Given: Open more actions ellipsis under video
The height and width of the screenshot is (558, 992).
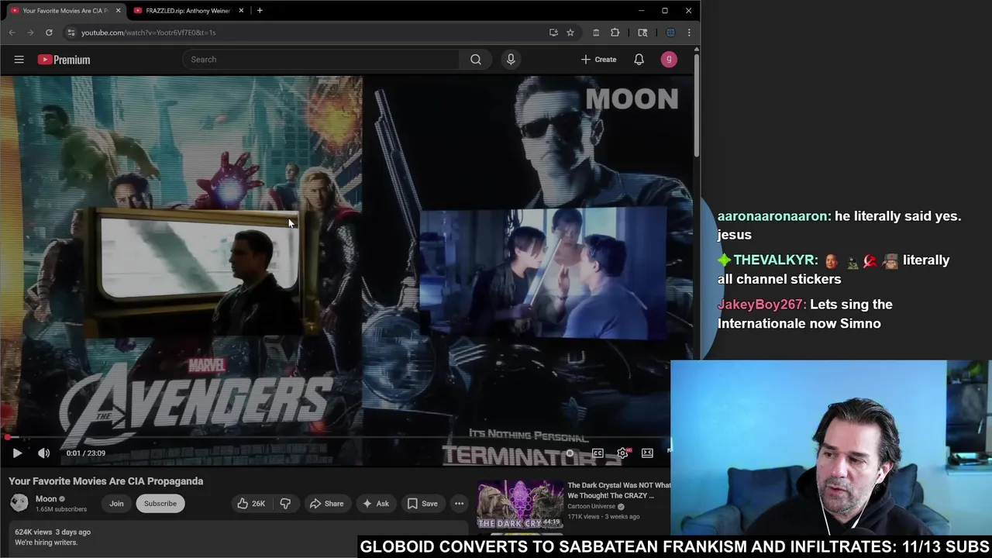Looking at the screenshot, I should (x=459, y=504).
